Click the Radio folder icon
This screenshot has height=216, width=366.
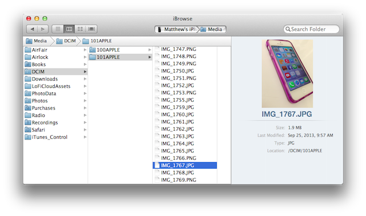[x=28, y=115]
